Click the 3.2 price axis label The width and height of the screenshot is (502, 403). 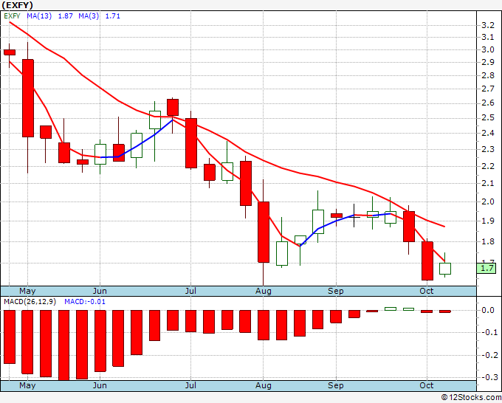coord(487,25)
